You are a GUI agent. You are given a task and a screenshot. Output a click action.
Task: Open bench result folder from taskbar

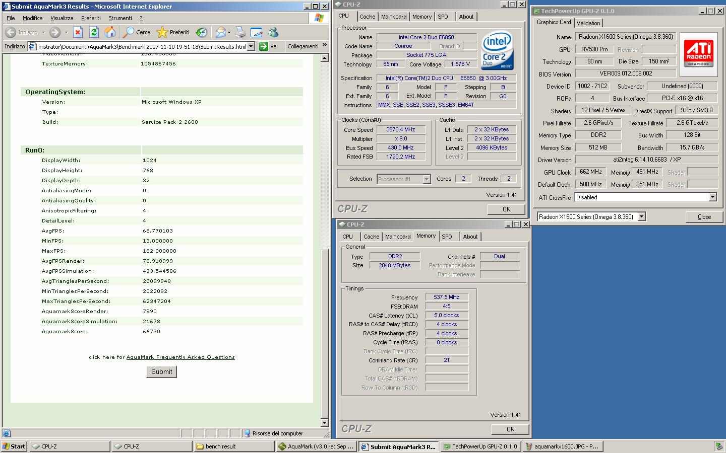tap(234, 446)
